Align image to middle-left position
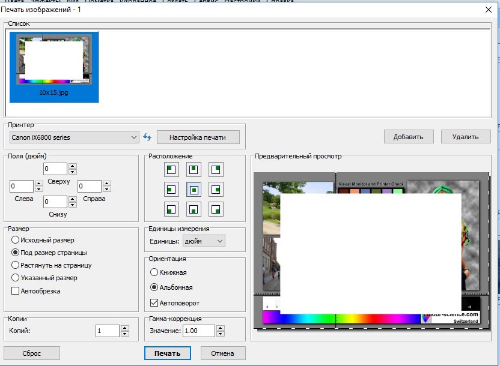Screen dimensions: 500x366 click(171, 190)
